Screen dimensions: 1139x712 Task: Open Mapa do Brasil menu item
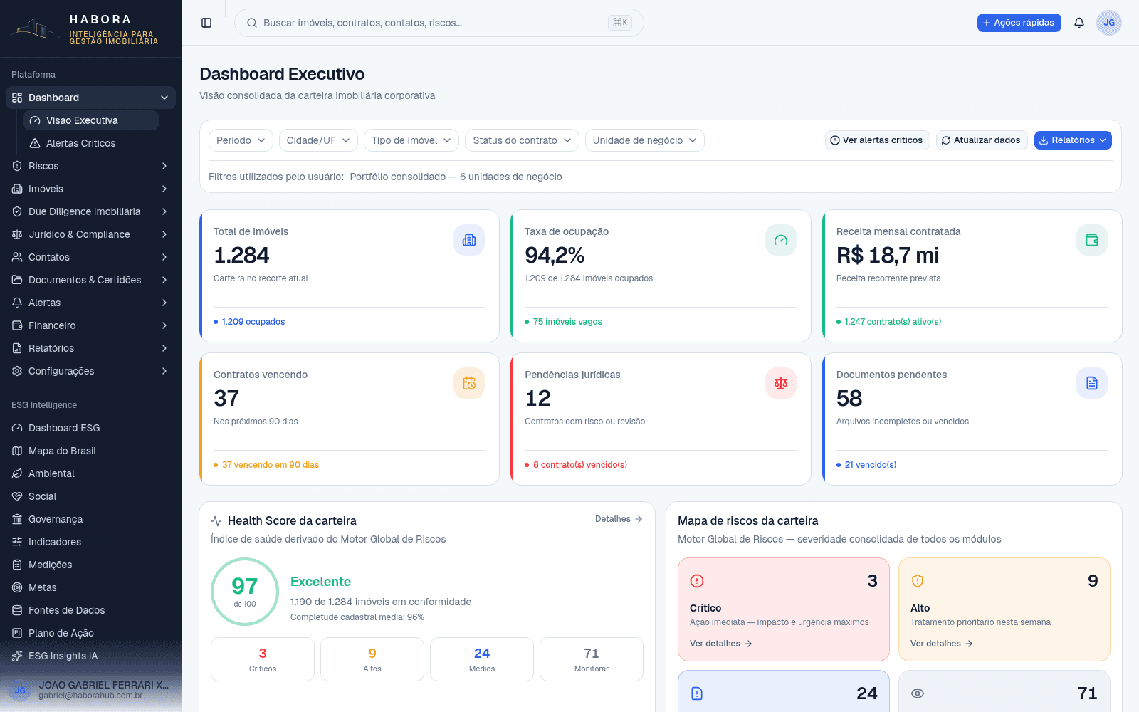coord(90,451)
